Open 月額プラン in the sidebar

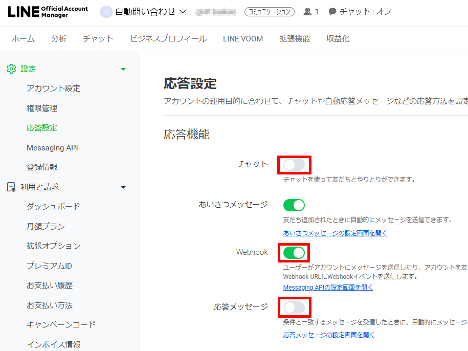[x=46, y=226]
